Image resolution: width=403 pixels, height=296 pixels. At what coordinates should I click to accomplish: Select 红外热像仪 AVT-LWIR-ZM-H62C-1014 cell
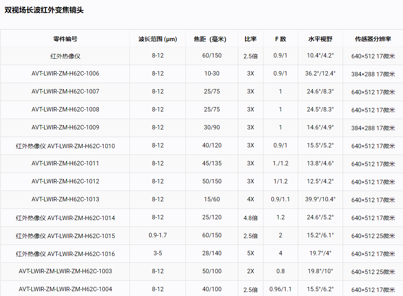pos(65,218)
